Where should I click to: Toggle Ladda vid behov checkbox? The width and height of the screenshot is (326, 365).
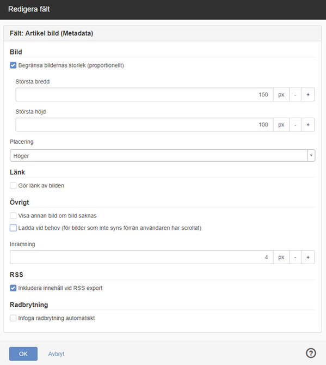(x=13, y=228)
